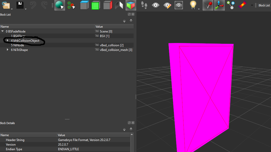Click the '20.2.0.7' version value
The height and width of the screenshot is (152, 271).
tap(63, 144)
